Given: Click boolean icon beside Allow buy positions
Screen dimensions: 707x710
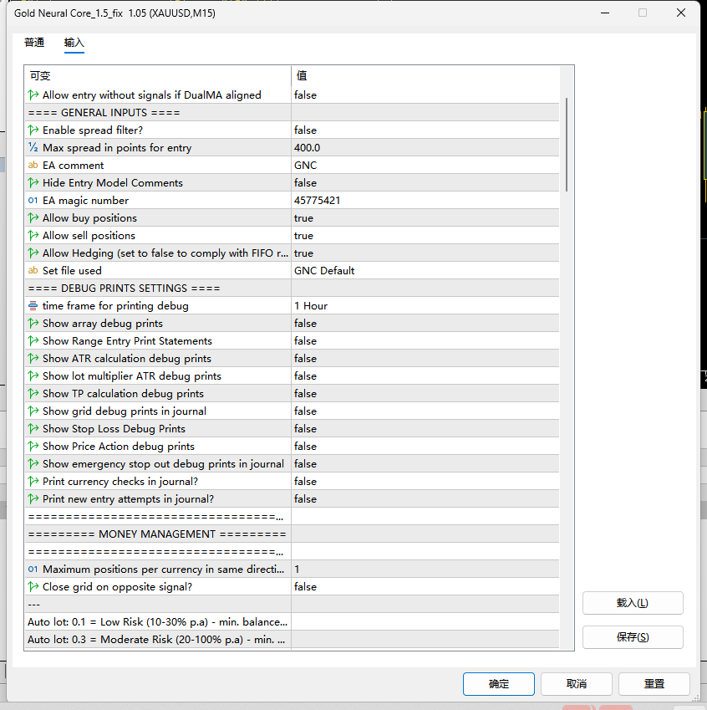Looking at the screenshot, I should (x=33, y=218).
